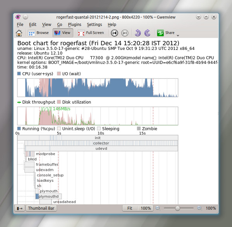Screen dimensions: 232x227
Task: Switch to Browse mode
Action: [x=38, y=33]
